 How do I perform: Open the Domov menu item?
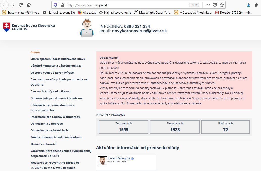tap(35, 52)
